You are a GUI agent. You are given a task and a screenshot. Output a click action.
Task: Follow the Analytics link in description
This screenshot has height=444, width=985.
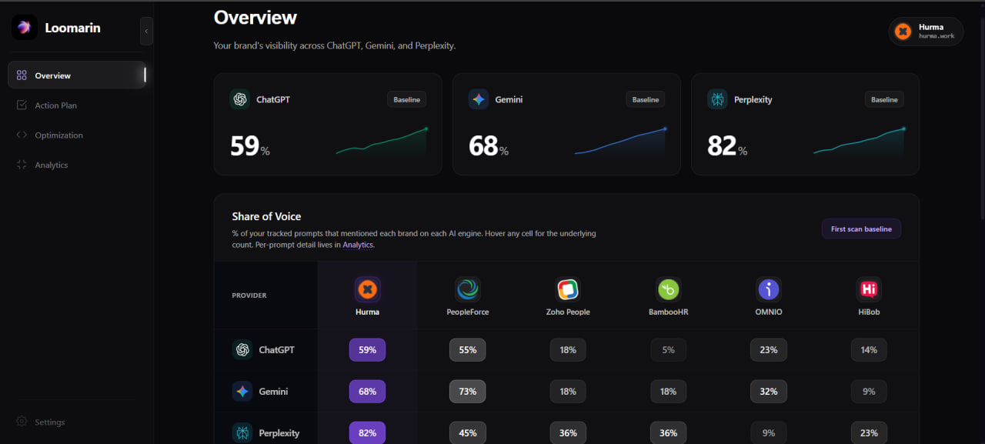click(x=358, y=245)
